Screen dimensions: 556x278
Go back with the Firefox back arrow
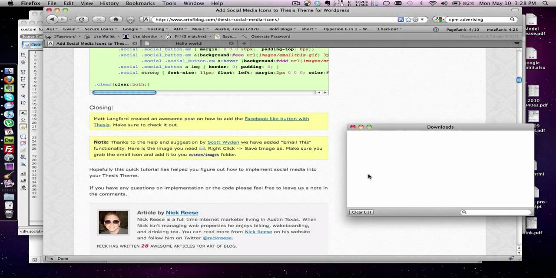(52, 19)
